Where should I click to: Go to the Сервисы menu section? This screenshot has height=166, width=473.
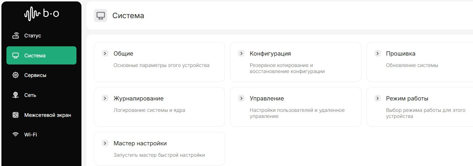point(35,75)
